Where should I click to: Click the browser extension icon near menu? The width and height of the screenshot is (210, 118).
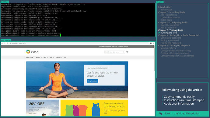tap(151, 43)
